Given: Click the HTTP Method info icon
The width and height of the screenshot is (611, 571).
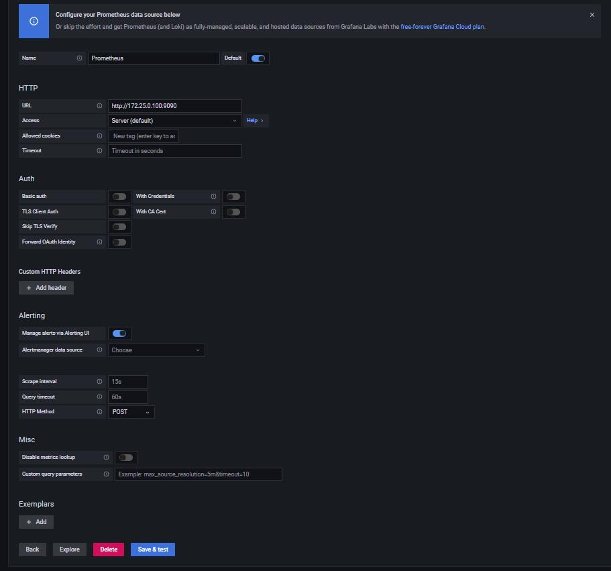Looking at the screenshot, I should (x=99, y=411).
